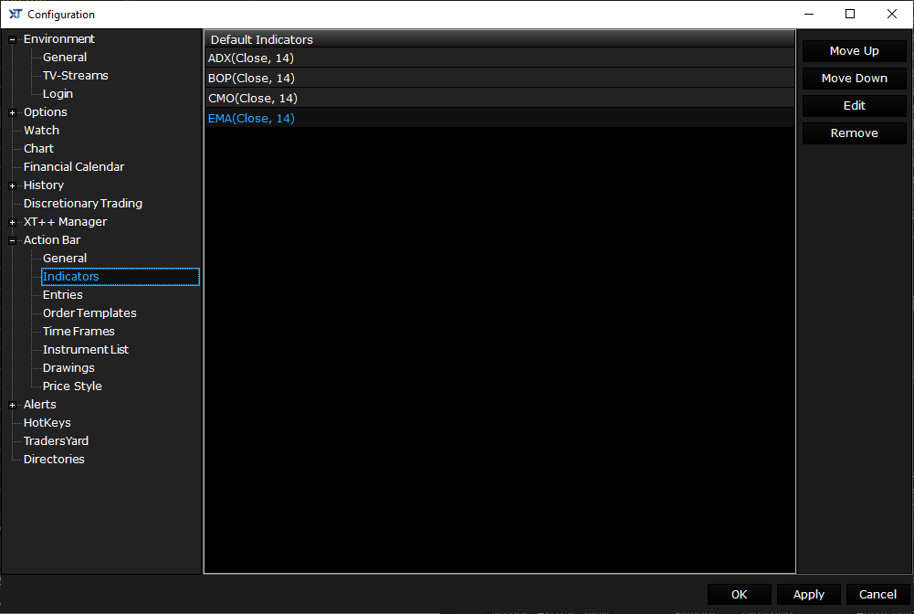Expand the Options tree node
914x614 pixels.
click(12, 112)
